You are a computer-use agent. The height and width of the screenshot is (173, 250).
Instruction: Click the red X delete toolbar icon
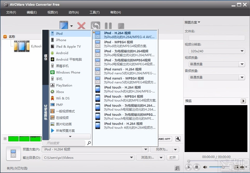[x=81, y=25]
